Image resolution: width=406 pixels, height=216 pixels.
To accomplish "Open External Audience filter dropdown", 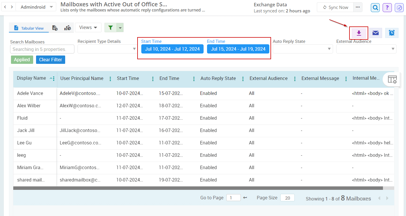I will click(x=366, y=49).
